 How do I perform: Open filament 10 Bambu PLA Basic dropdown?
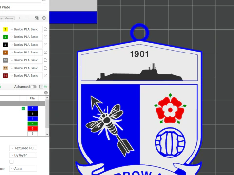coord(26,60)
